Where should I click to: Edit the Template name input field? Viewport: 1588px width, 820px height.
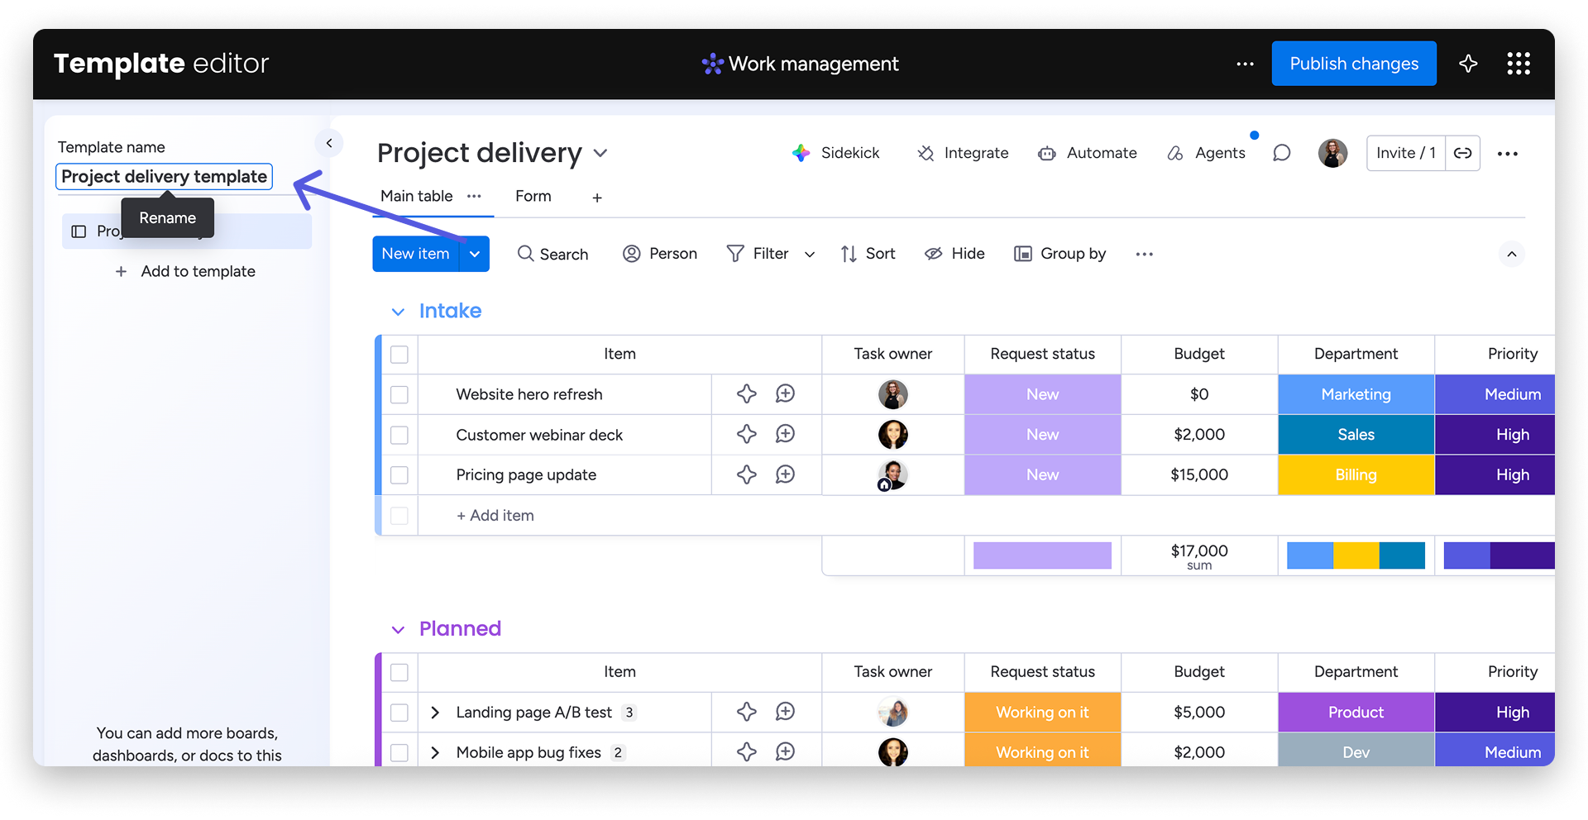point(164,177)
